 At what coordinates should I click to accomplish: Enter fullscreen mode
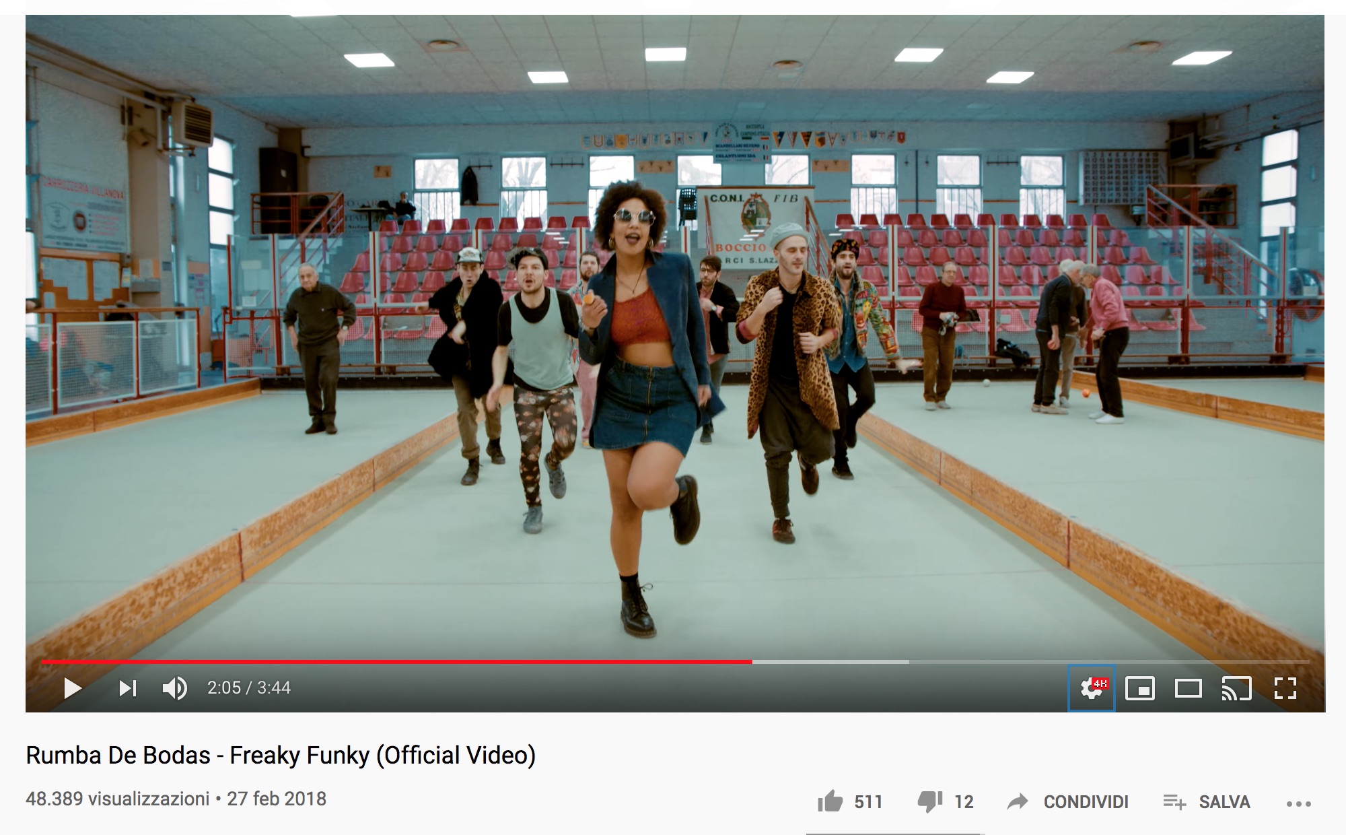(1285, 688)
